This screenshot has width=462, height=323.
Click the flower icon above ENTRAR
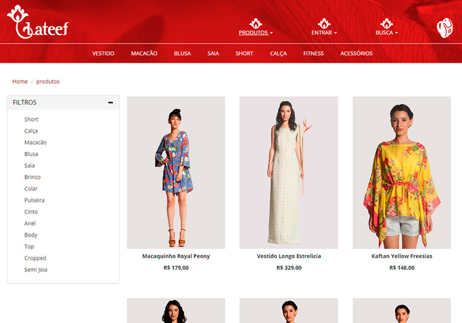324,23
